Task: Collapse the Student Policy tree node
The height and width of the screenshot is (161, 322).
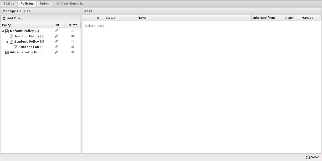Action: click(x=7, y=42)
